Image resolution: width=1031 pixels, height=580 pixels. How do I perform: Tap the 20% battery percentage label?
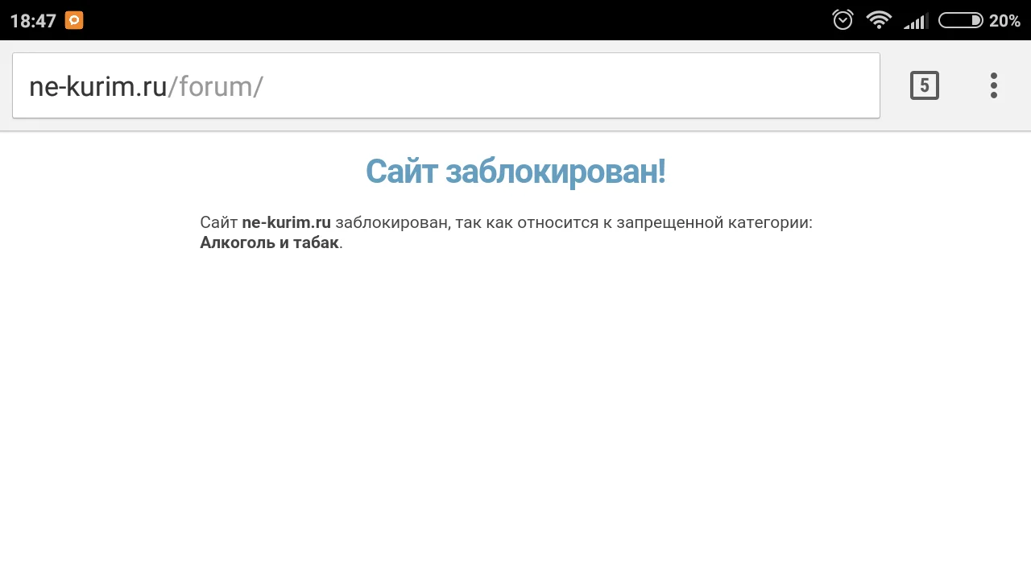point(1004,20)
